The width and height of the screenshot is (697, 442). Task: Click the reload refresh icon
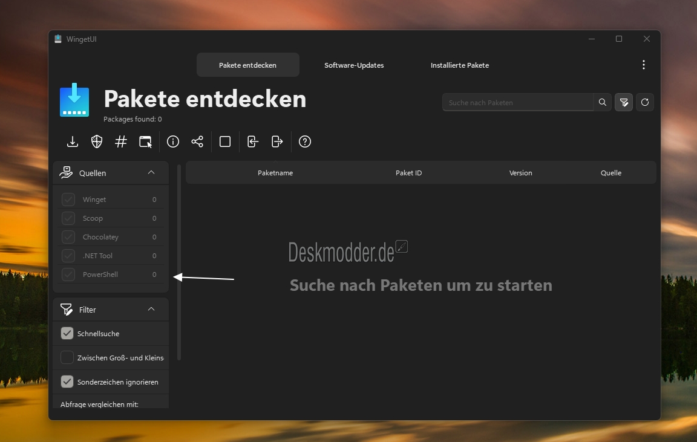(645, 102)
